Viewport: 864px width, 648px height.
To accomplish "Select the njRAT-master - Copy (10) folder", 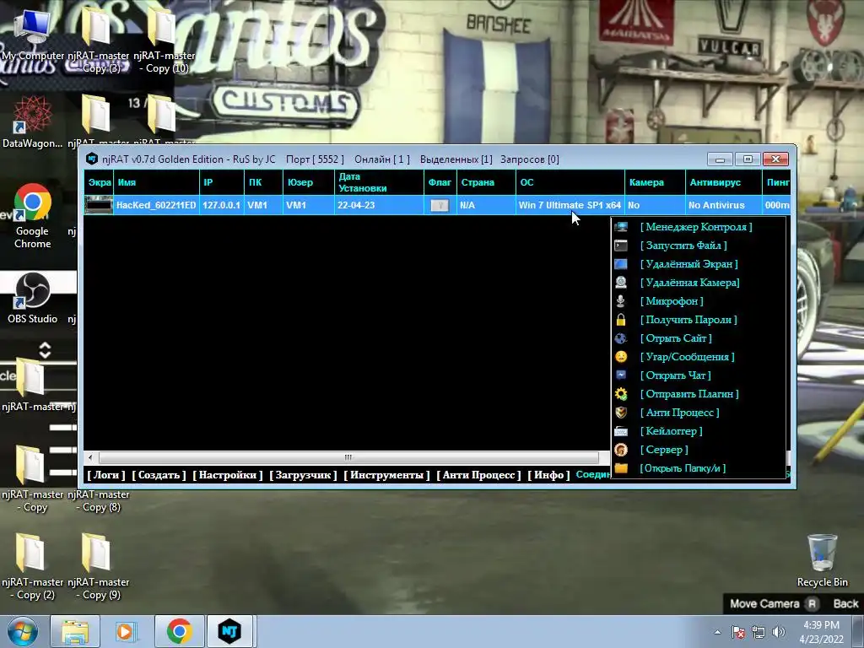I will tap(164, 39).
